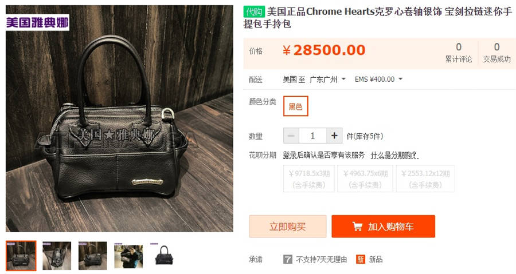
Task: Click the 7-day return policy icon
Action: [x=288, y=260]
